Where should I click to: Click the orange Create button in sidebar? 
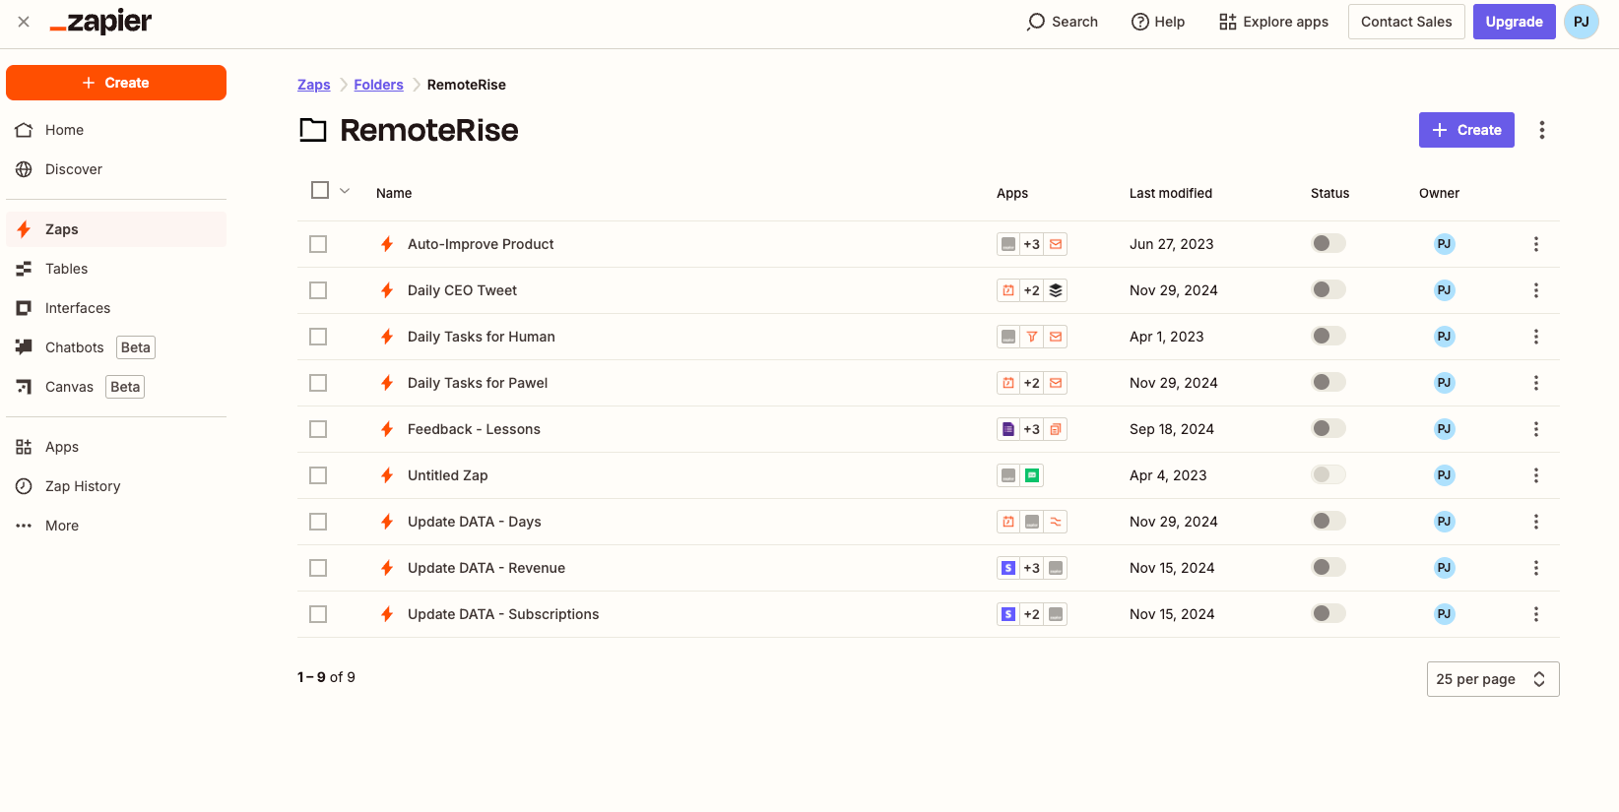pyautogui.click(x=116, y=83)
